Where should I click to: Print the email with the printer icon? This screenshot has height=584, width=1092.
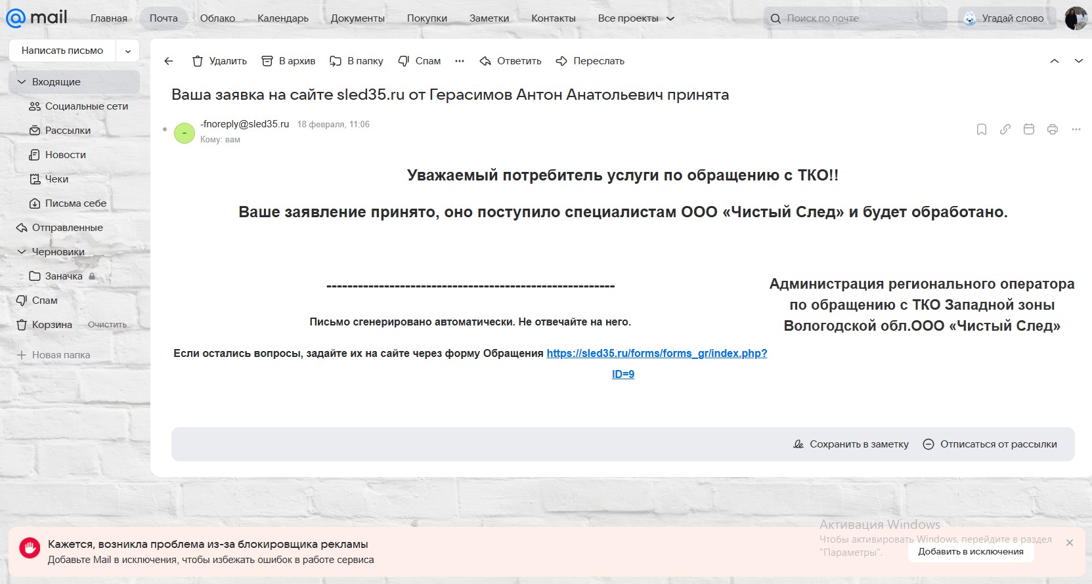[x=1053, y=129]
